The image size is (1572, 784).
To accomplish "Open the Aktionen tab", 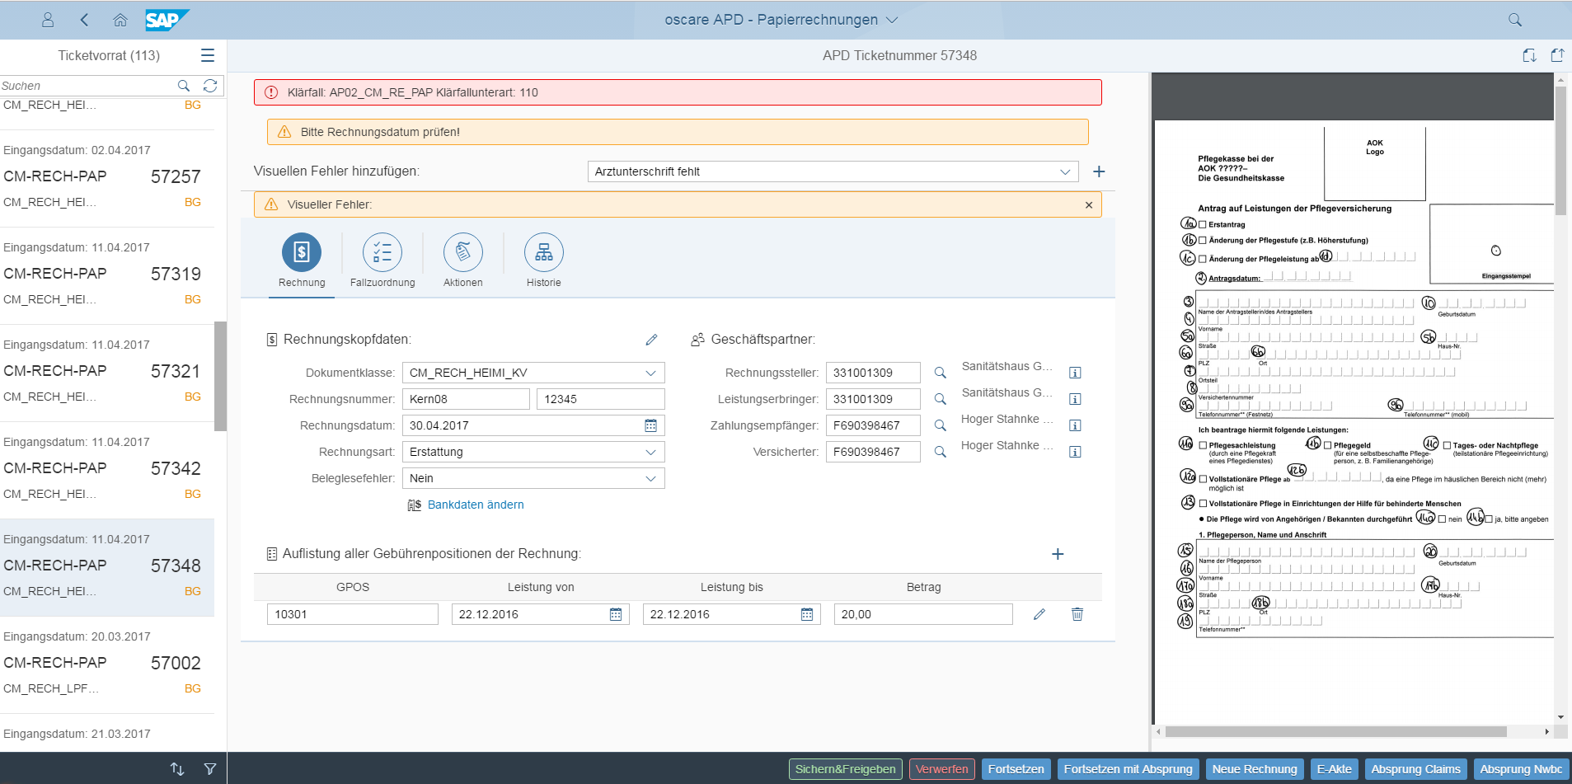I will (x=463, y=252).
